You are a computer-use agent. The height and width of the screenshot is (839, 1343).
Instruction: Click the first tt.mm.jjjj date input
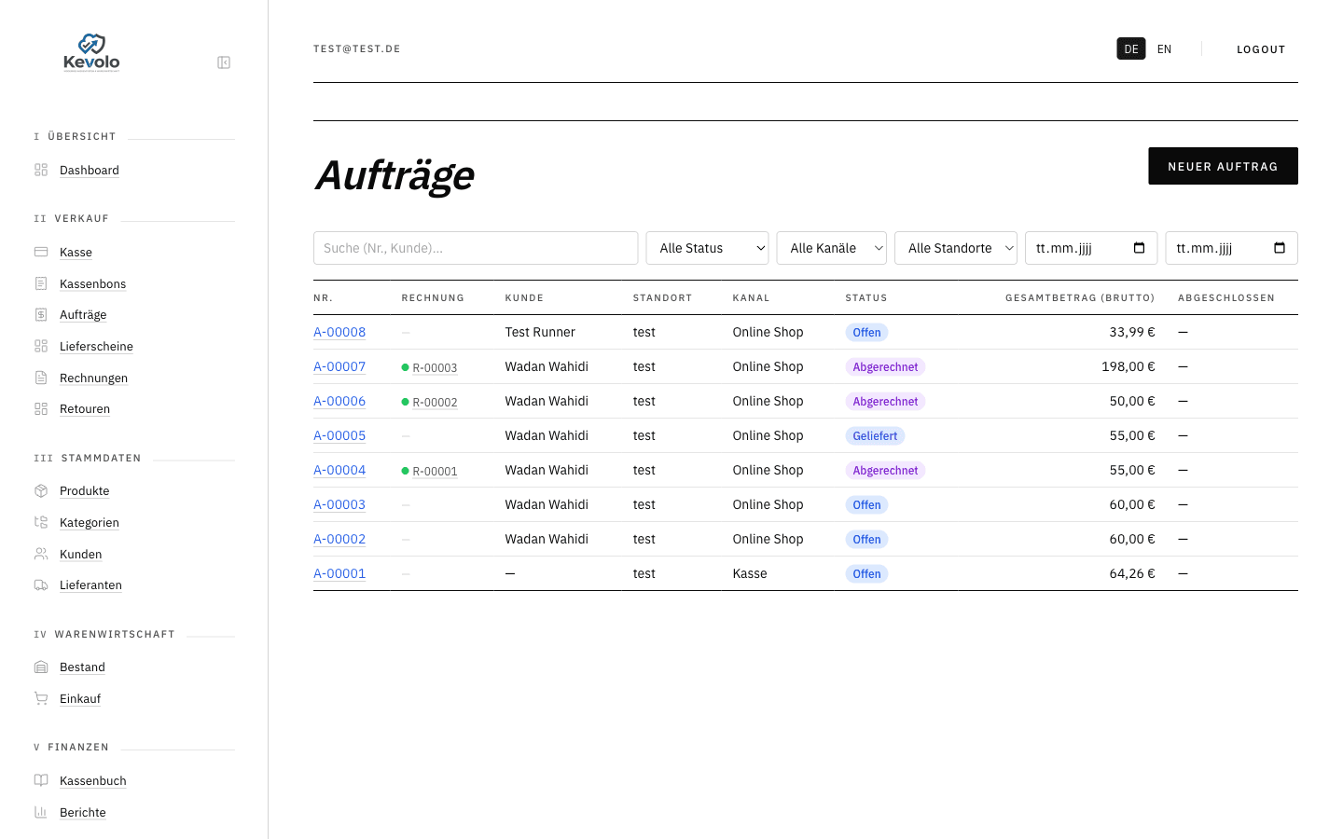1091,248
